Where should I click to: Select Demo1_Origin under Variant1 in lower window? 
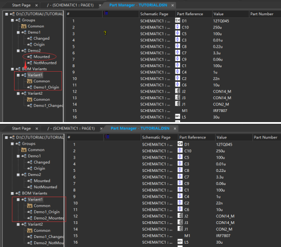47,212
